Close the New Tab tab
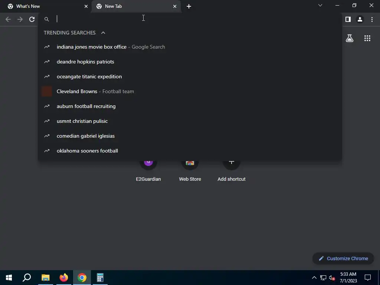This screenshot has height=285, width=380. click(x=175, y=6)
